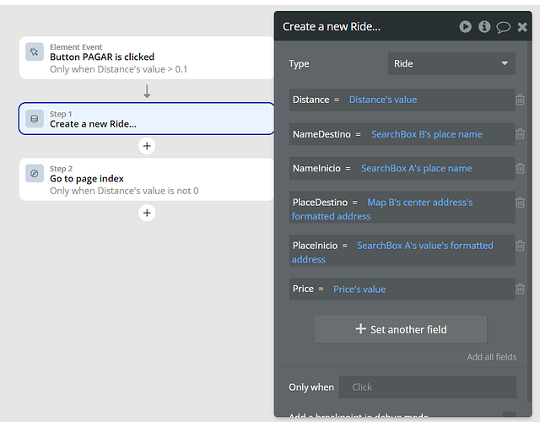The image size is (540, 422).
Task: Open the info icon in panel header
Action: click(484, 27)
